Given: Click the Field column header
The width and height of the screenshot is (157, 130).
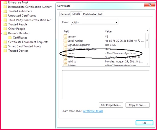Looking at the screenshot, I should 66,32.
